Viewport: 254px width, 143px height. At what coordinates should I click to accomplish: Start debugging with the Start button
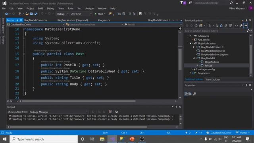pyautogui.click(x=99, y=14)
